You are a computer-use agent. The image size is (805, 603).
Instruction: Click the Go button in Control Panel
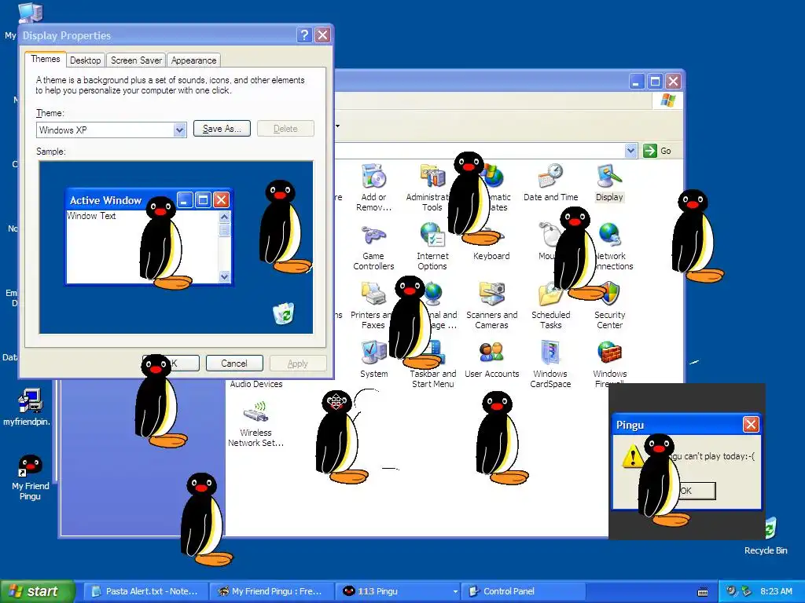(657, 151)
